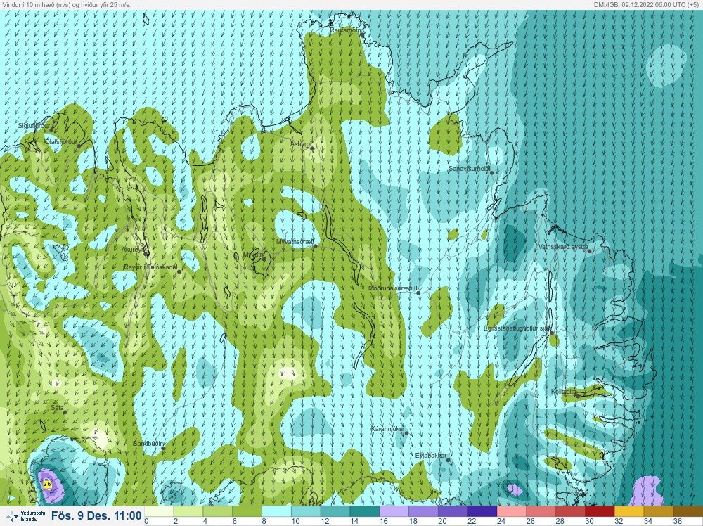Click the Akureyri station dot
The width and height of the screenshot is (703, 526).
(147, 254)
